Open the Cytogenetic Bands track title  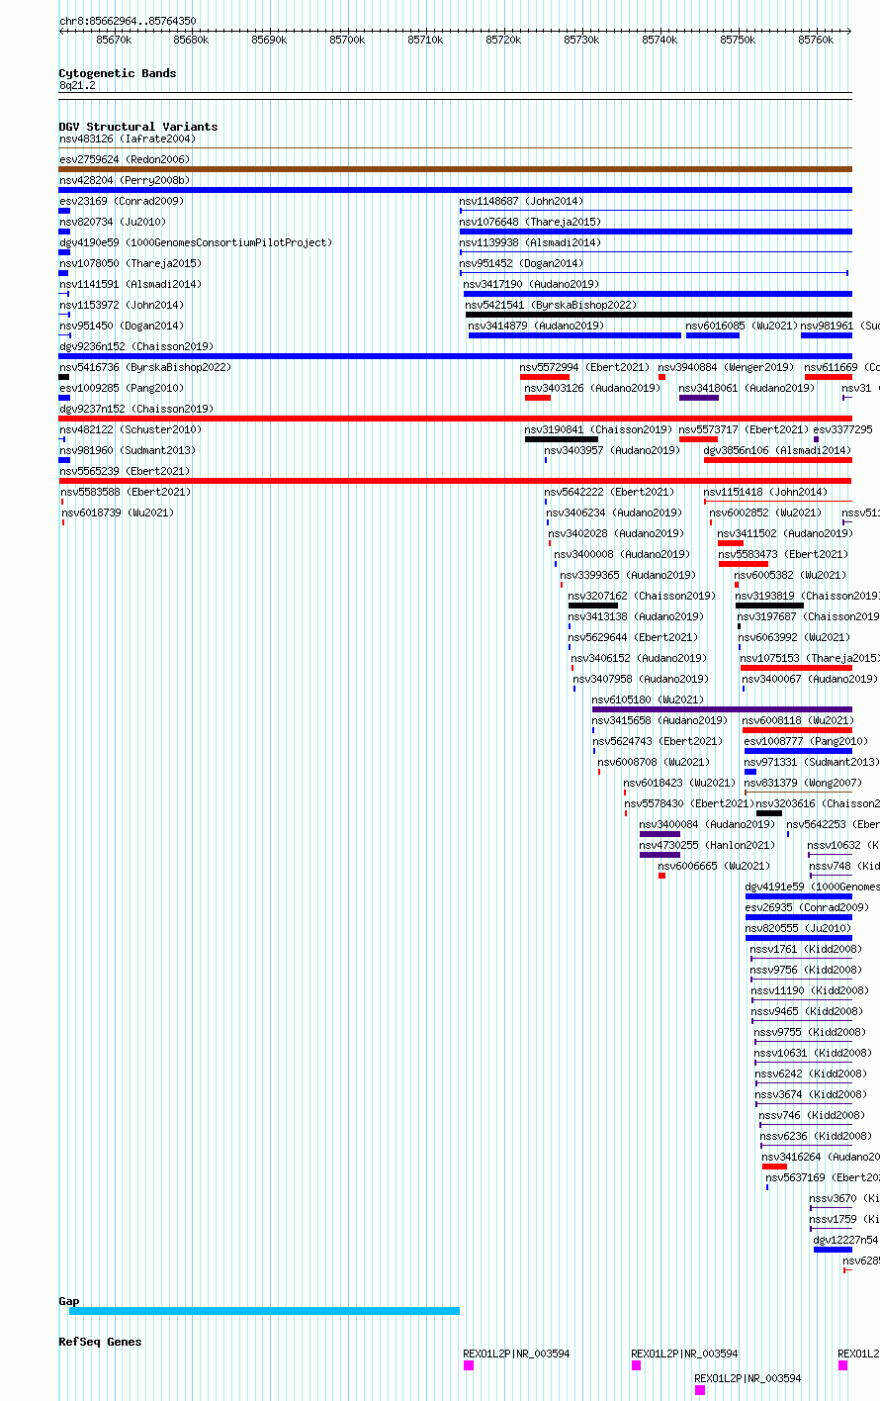[x=118, y=73]
